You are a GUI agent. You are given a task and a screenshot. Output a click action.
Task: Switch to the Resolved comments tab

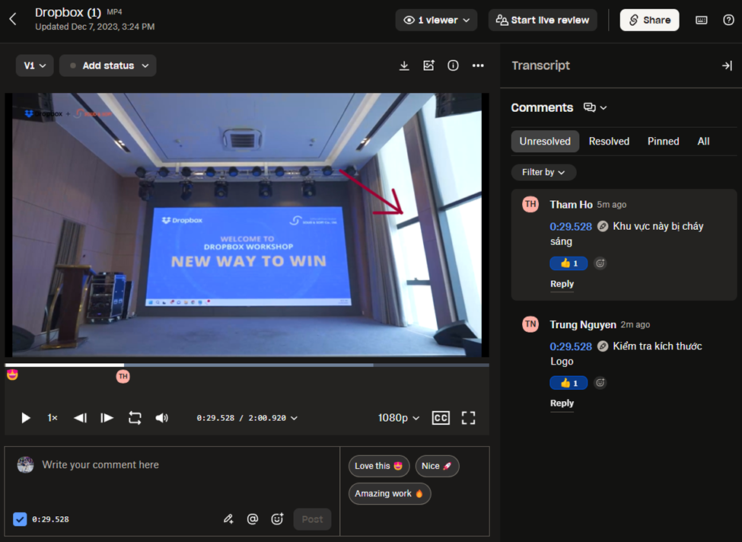coord(609,142)
